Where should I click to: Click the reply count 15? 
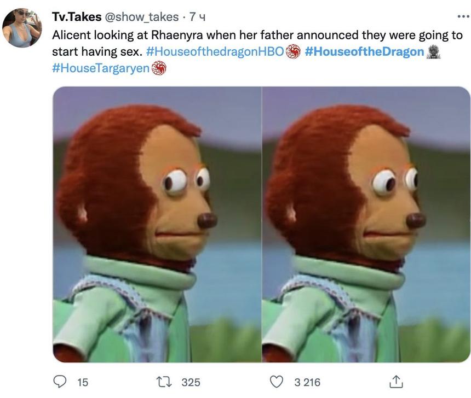[x=83, y=382]
